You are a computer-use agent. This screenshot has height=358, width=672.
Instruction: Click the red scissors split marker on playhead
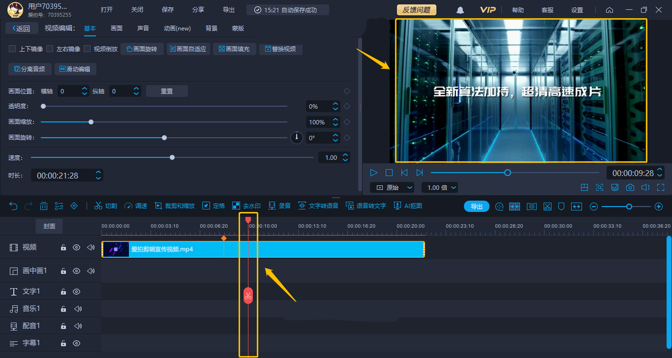pyautogui.click(x=248, y=295)
